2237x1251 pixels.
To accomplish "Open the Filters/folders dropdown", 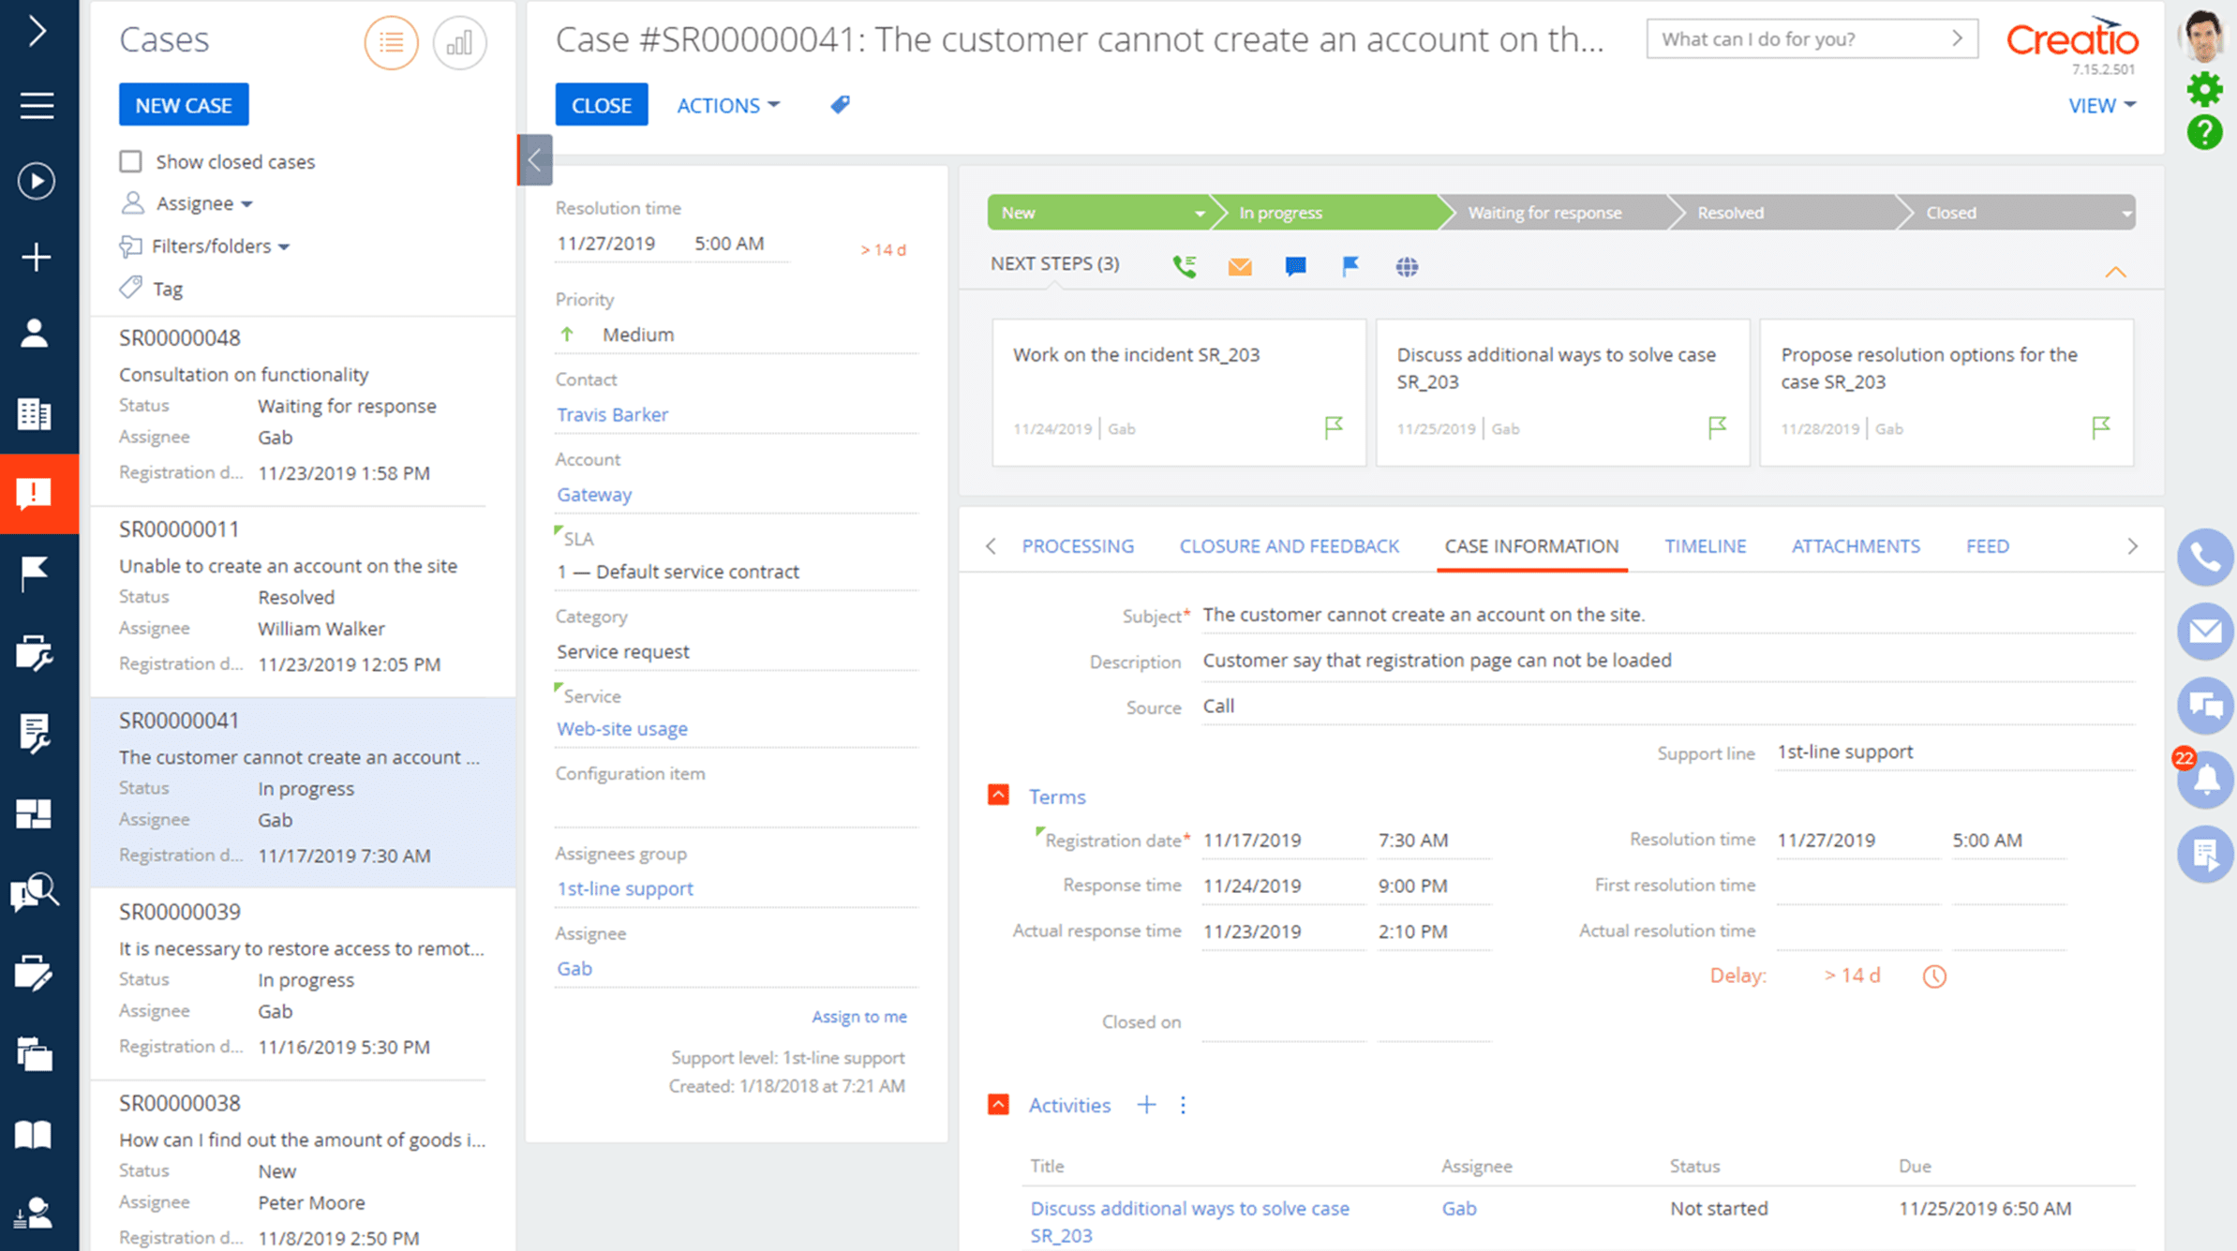I will coord(221,246).
